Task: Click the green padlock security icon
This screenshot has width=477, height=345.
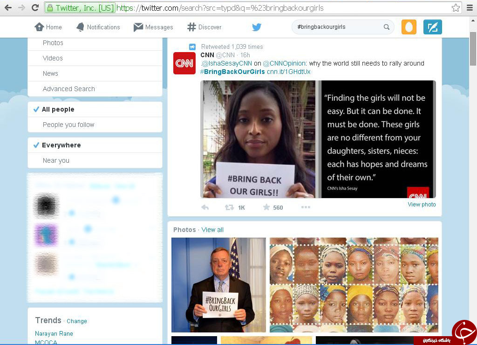Action: point(50,8)
